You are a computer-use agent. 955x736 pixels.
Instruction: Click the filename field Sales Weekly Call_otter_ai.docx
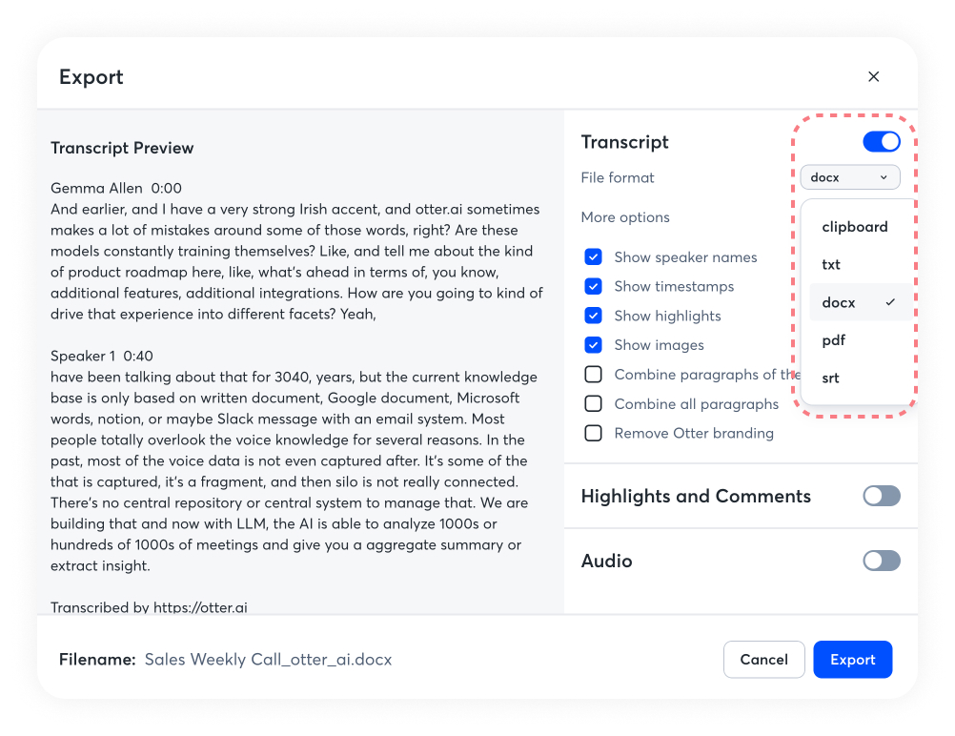point(268,660)
